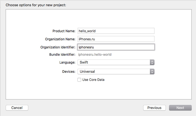Click the Organization Name label
This screenshot has height=116, width=196.
tap(60, 39)
